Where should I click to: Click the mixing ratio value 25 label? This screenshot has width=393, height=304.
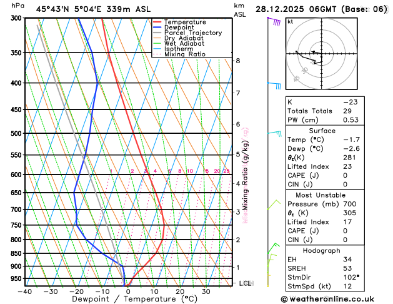[x=226, y=171]
